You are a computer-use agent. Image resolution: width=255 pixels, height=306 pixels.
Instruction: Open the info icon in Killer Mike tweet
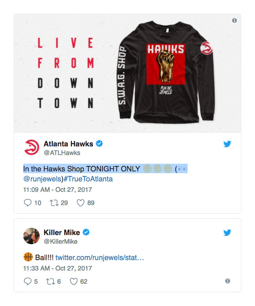click(227, 281)
